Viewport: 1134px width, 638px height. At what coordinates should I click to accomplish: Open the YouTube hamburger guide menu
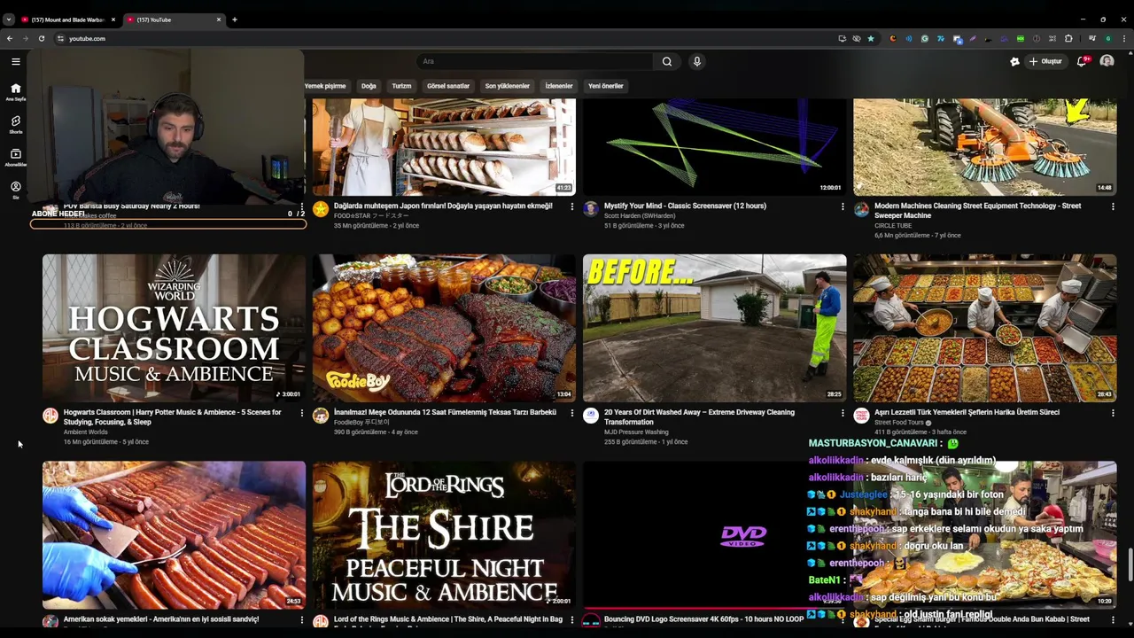tap(15, 61)
